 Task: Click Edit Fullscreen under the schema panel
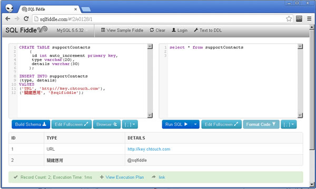[72, 124]
